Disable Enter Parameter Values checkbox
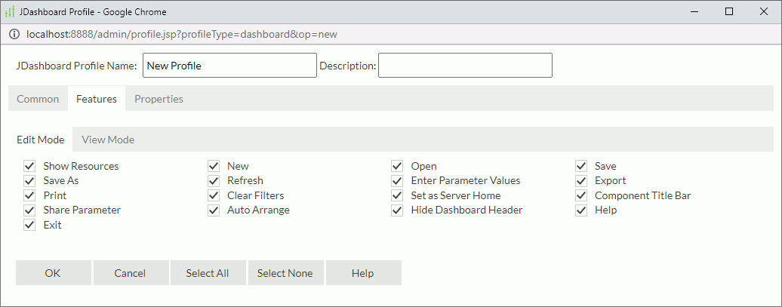Viewport: 782px width, 307px height. click(397, 181)
